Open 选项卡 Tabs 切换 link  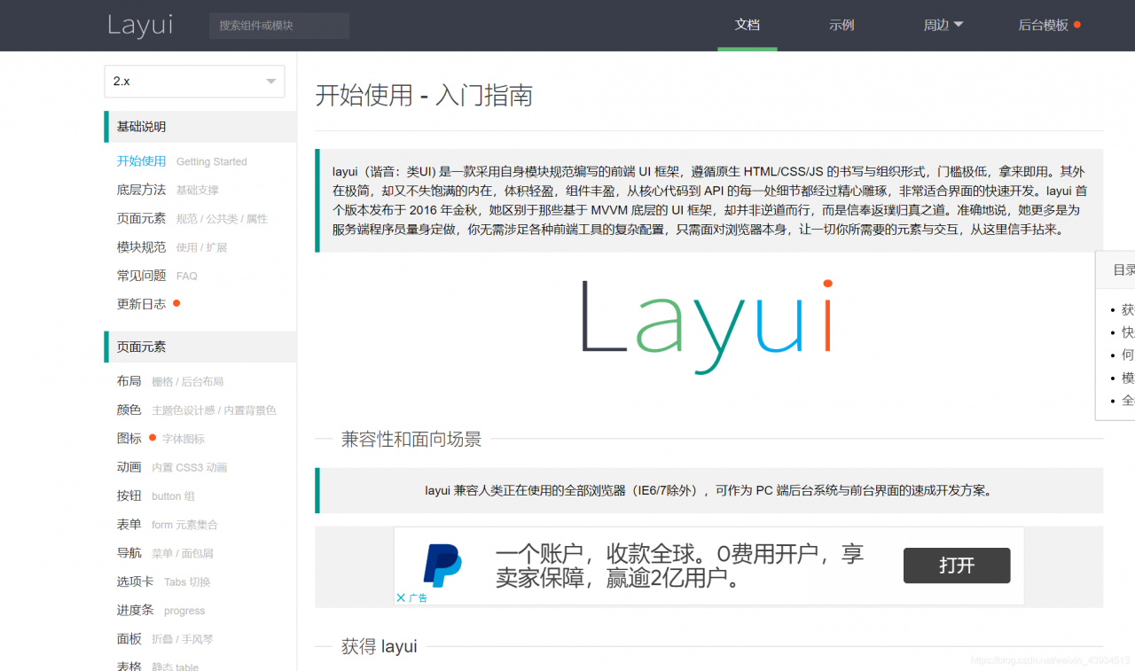163,581
